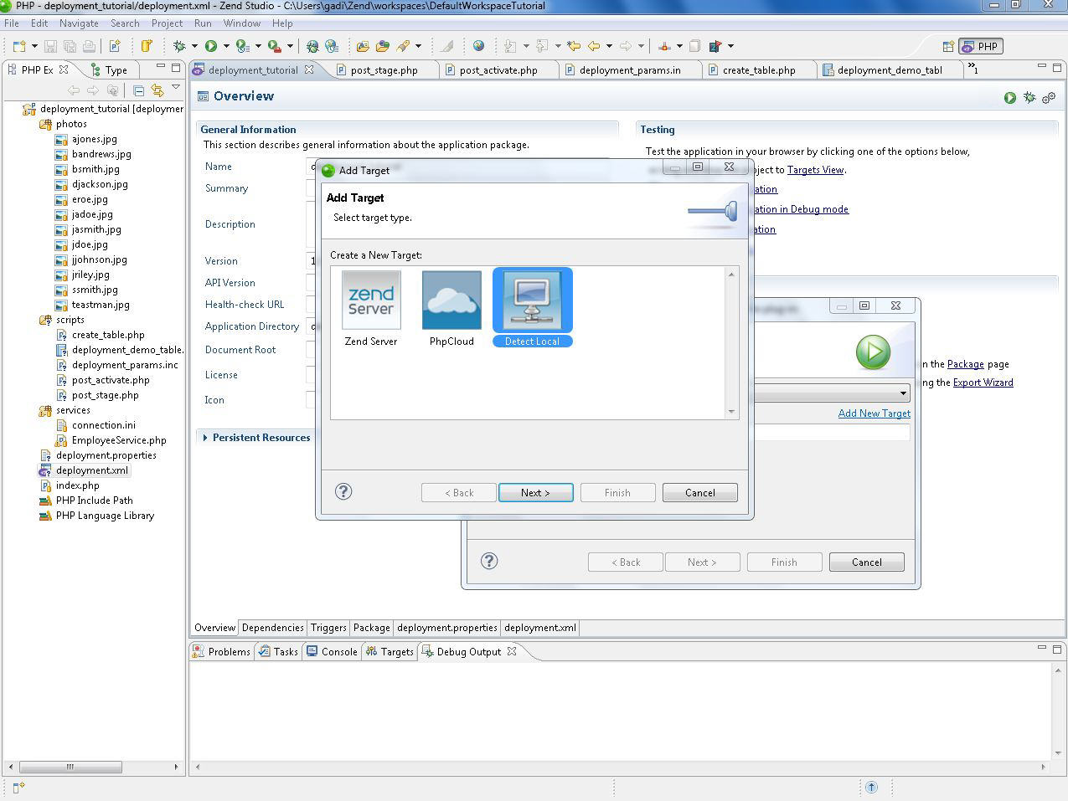Cancel the background launch wizard dialog
The height and width of the screenshot is (801, 1068).
(x=867, y=562)
